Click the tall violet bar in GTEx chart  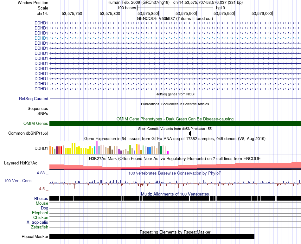[97, 148]
